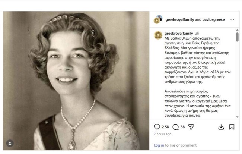View the 2.5K likes count

click(165, 127)
